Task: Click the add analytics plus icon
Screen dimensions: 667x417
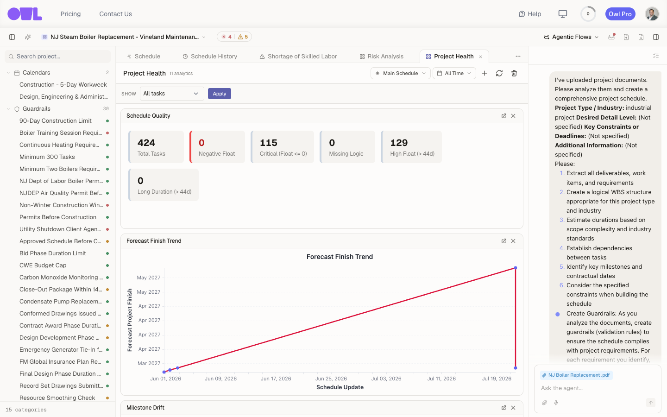Action: click(485, 73)
